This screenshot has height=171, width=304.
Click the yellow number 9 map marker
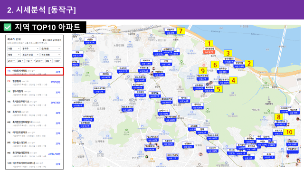(x=203, y=71)
